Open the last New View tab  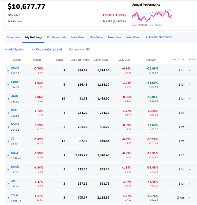pyautogui.click(x=133, y=37)
